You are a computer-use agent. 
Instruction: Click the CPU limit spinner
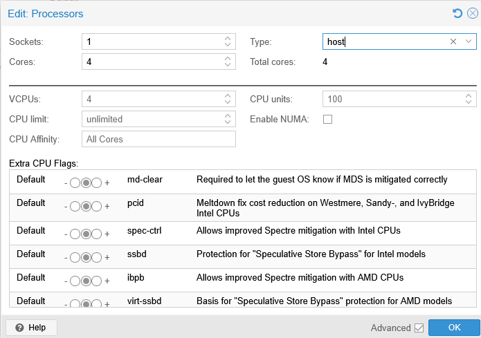(228, 119)
